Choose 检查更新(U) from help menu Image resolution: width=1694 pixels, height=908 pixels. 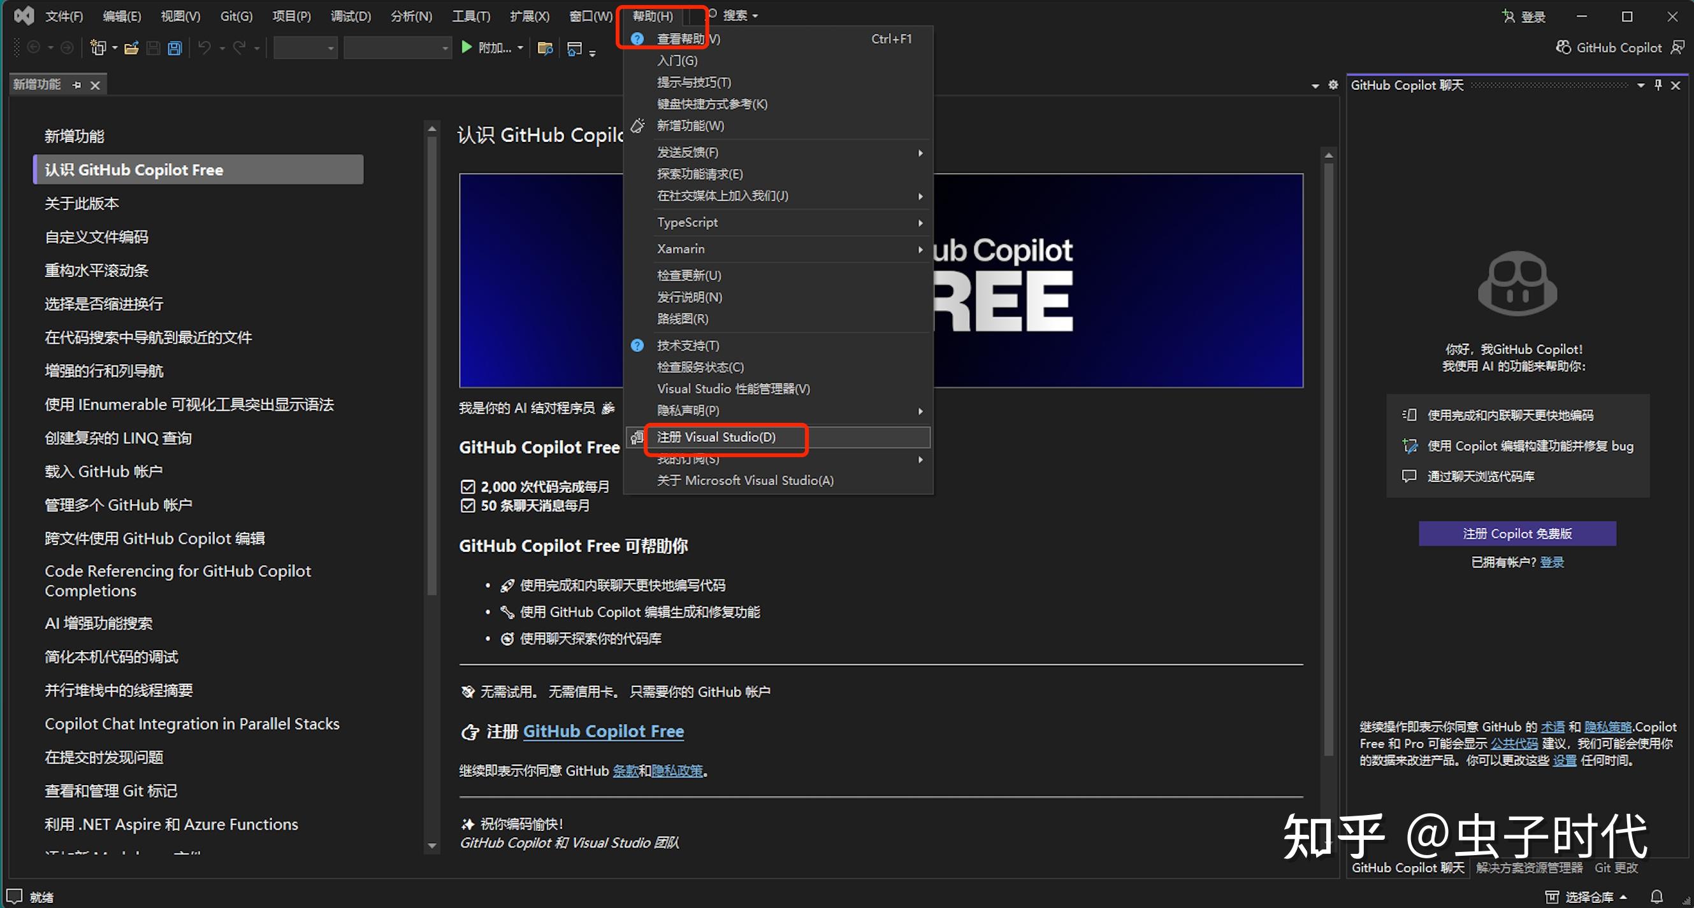pos(688,275)
